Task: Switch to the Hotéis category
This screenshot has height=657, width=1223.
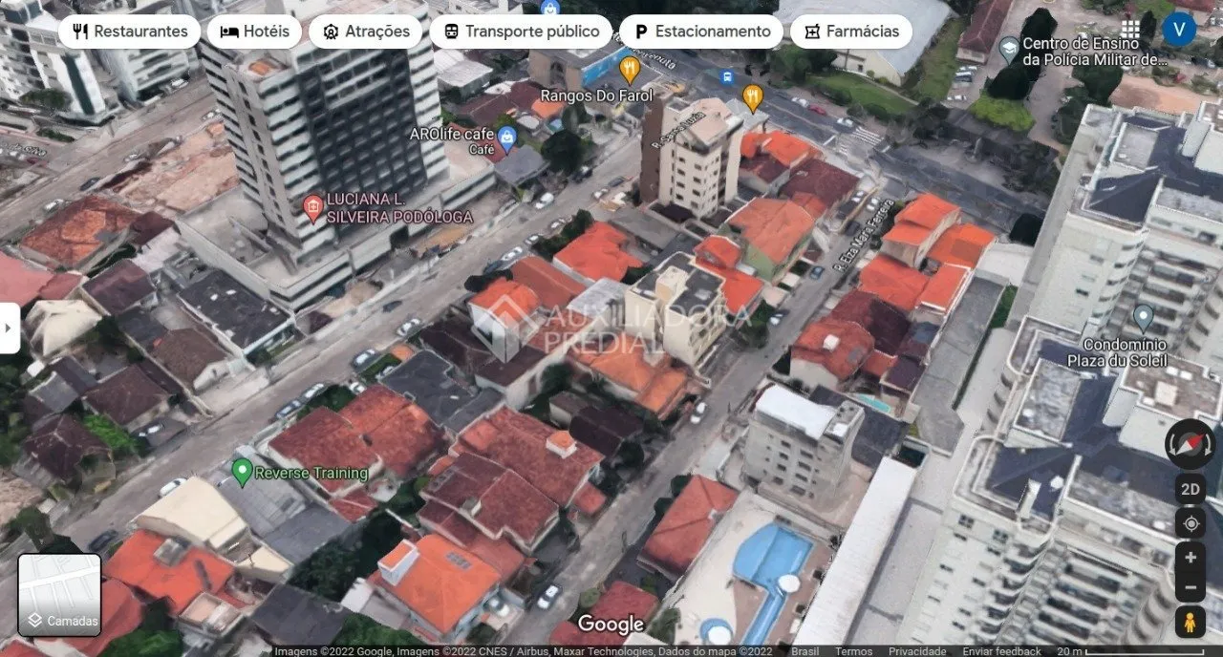Action: click(x=253, y=31)
